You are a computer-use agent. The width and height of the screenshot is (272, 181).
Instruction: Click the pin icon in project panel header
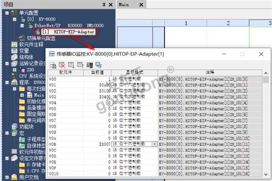[104, 5]
